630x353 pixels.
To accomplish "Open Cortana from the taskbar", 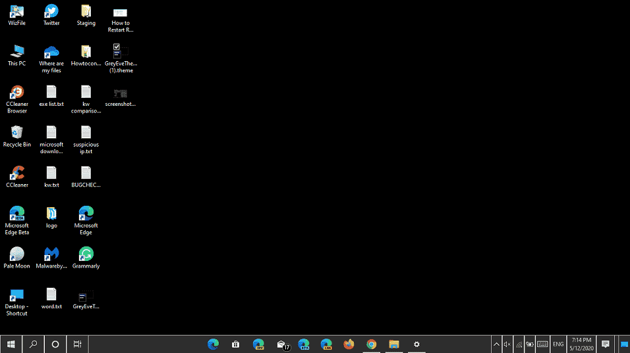I will (x=55, y=344).
